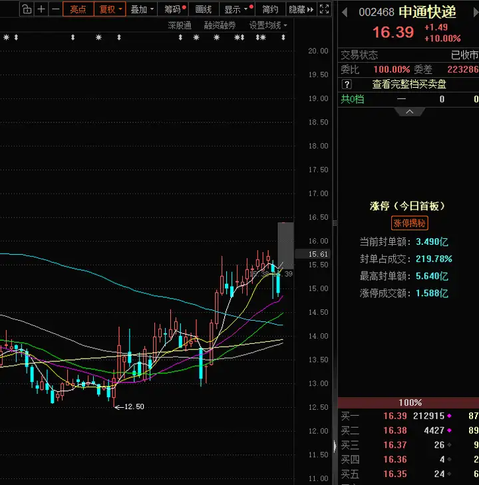Click leftmost star event marker above chart

point(6,37)
